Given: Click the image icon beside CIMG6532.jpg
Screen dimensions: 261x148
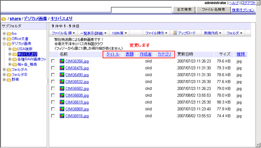Looking at the screenshot, I should pos(62,81).
